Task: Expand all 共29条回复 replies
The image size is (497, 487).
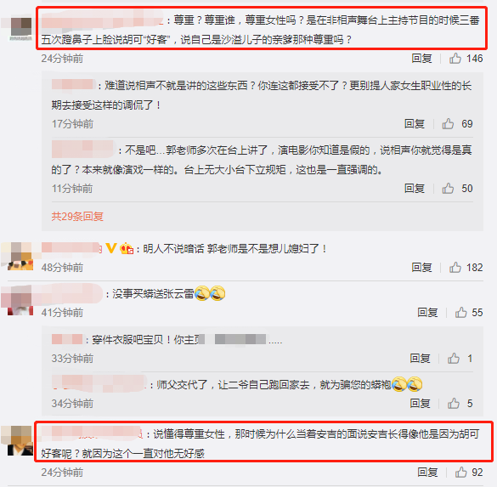Action: click(x=77, y=216)
